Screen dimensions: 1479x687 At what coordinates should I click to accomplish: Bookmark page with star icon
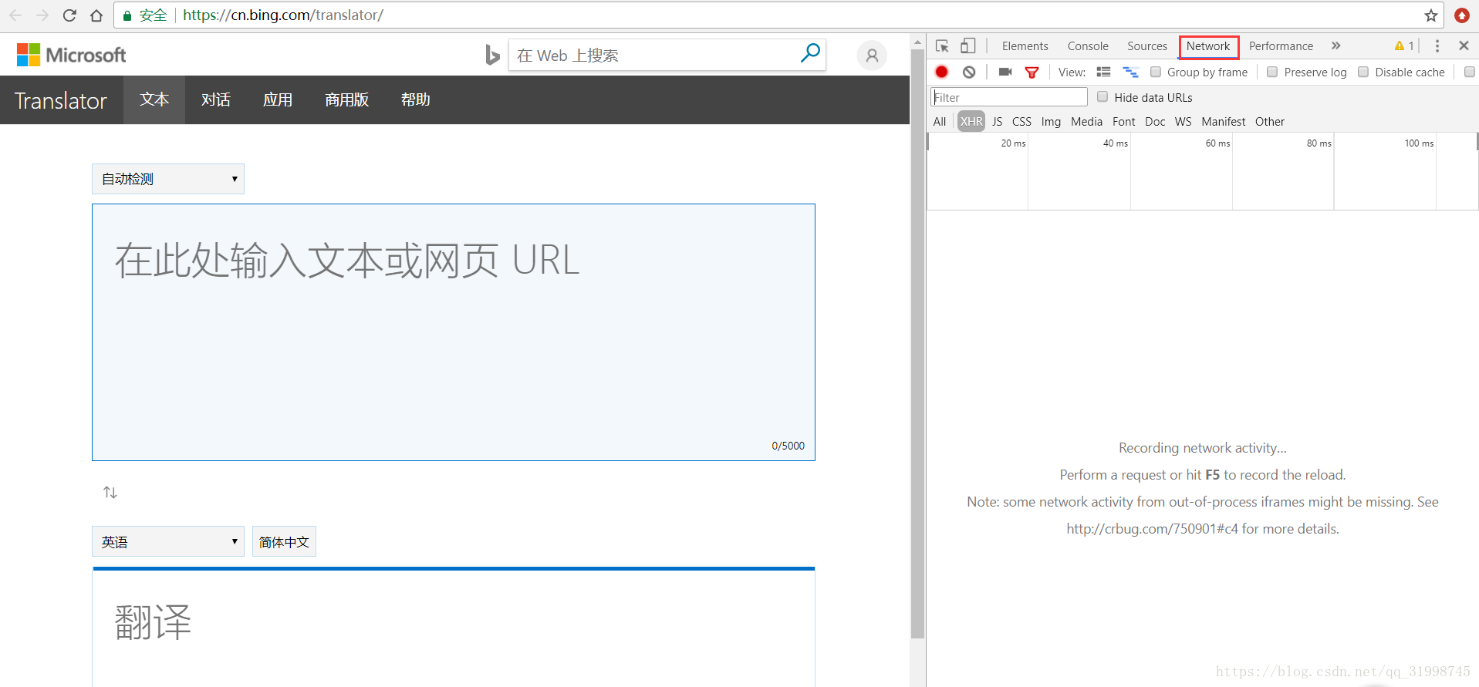[x=1431, y=15]
